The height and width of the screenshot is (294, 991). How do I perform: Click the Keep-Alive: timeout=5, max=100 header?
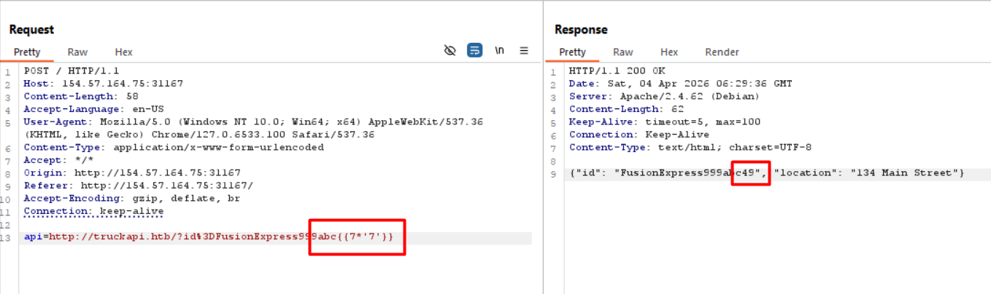(x=664, y=122)
